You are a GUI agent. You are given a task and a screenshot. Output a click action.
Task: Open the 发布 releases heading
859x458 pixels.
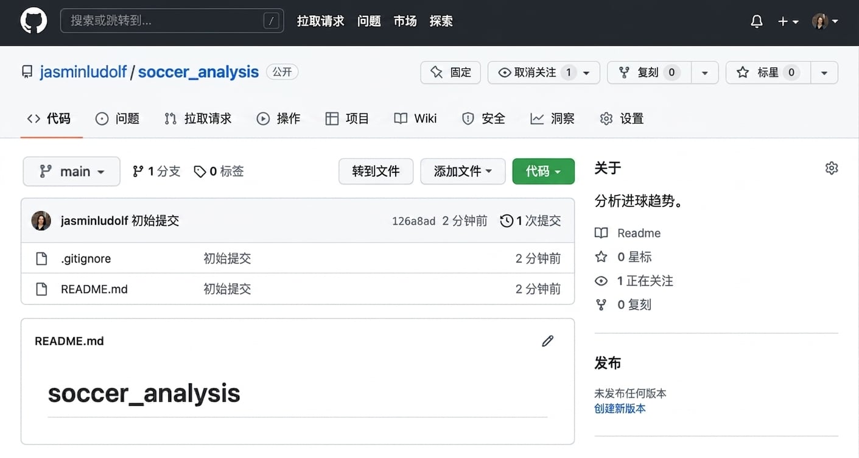[608, 364]
